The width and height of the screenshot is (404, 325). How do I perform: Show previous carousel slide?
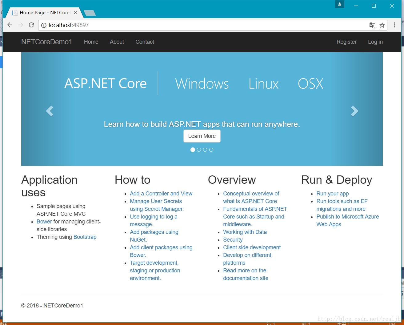[x=50, y=111]
